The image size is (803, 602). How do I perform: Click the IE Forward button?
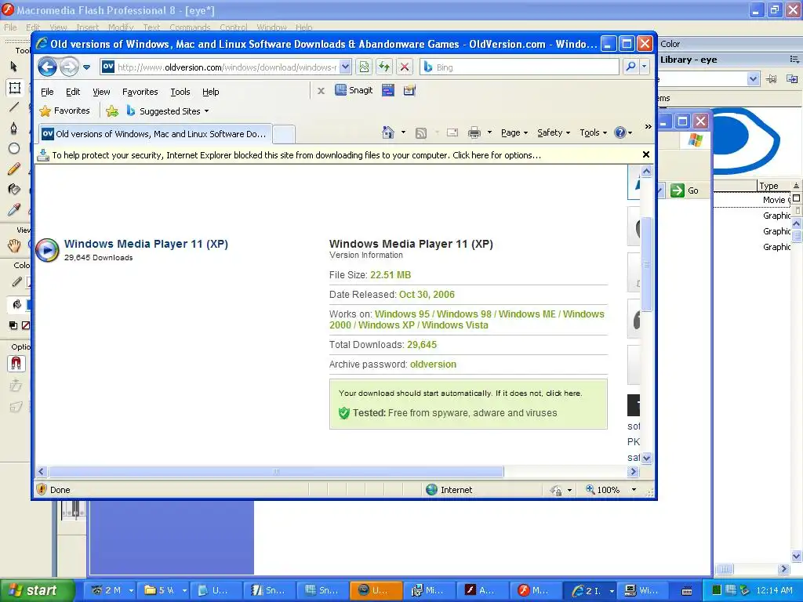(x=69, y=67)
